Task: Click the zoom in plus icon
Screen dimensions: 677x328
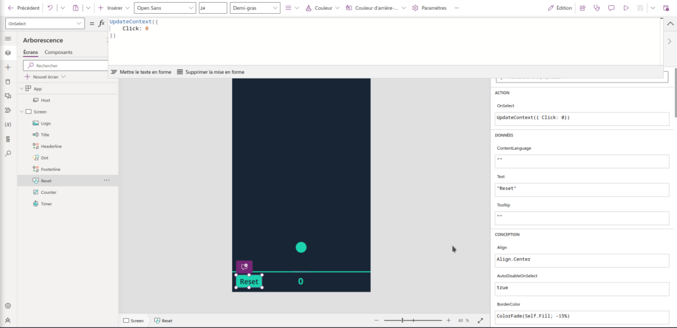Action: coord(449,321)
